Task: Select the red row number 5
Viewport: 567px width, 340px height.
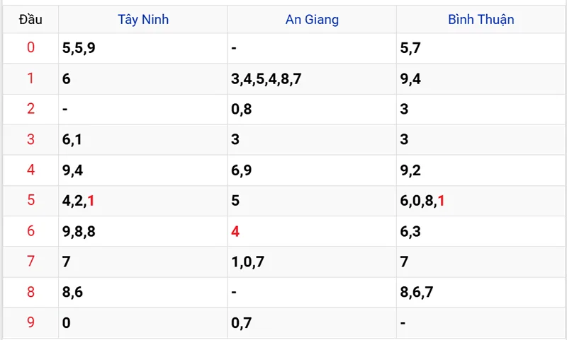Action: pos(30,200)
